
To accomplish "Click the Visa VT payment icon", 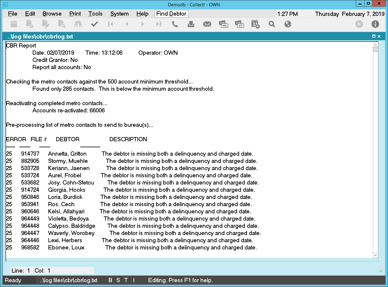I will click(239, 24).
